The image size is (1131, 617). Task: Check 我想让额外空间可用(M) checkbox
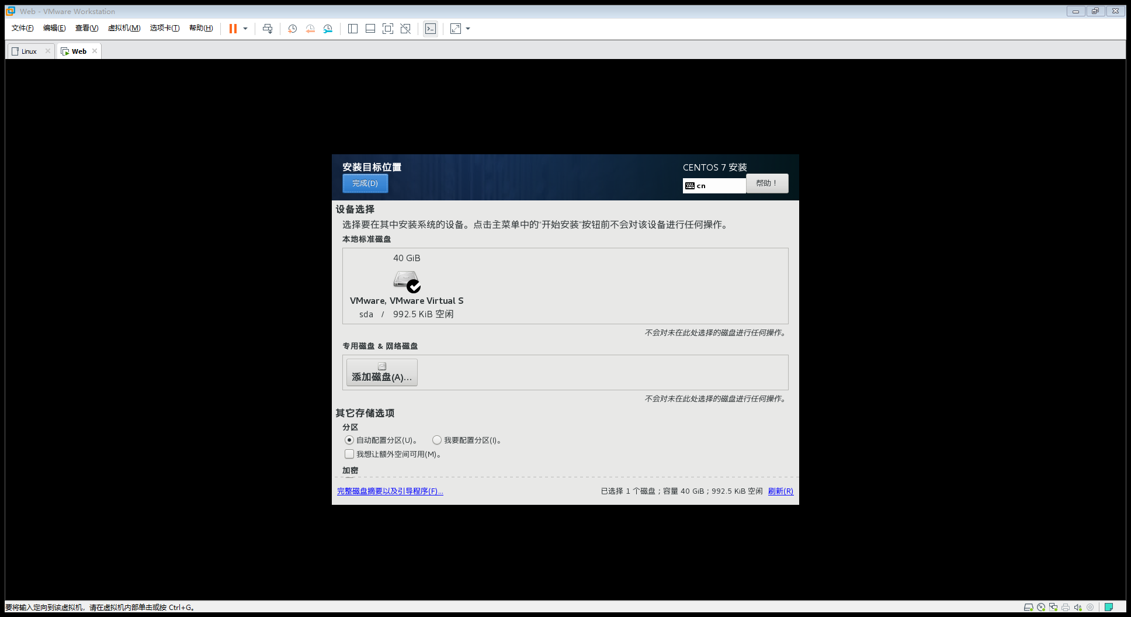coord(349,454)
